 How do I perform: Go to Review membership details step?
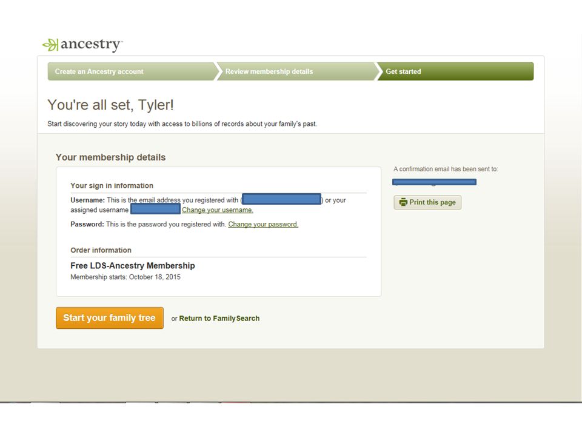269,71
